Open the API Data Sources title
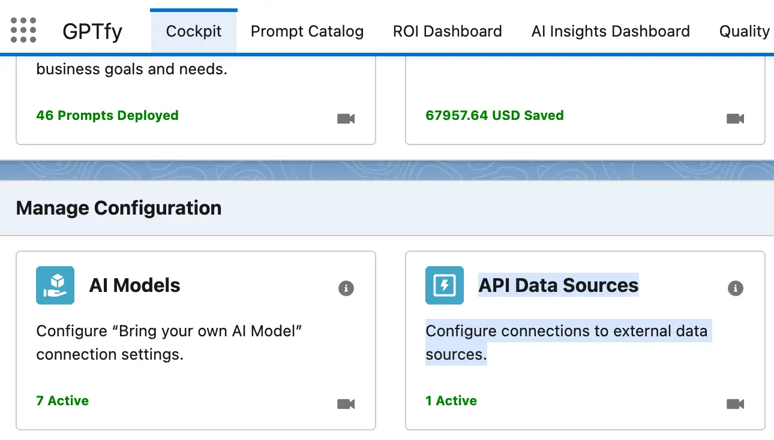The image size is (774, 440). pos(558,285)
